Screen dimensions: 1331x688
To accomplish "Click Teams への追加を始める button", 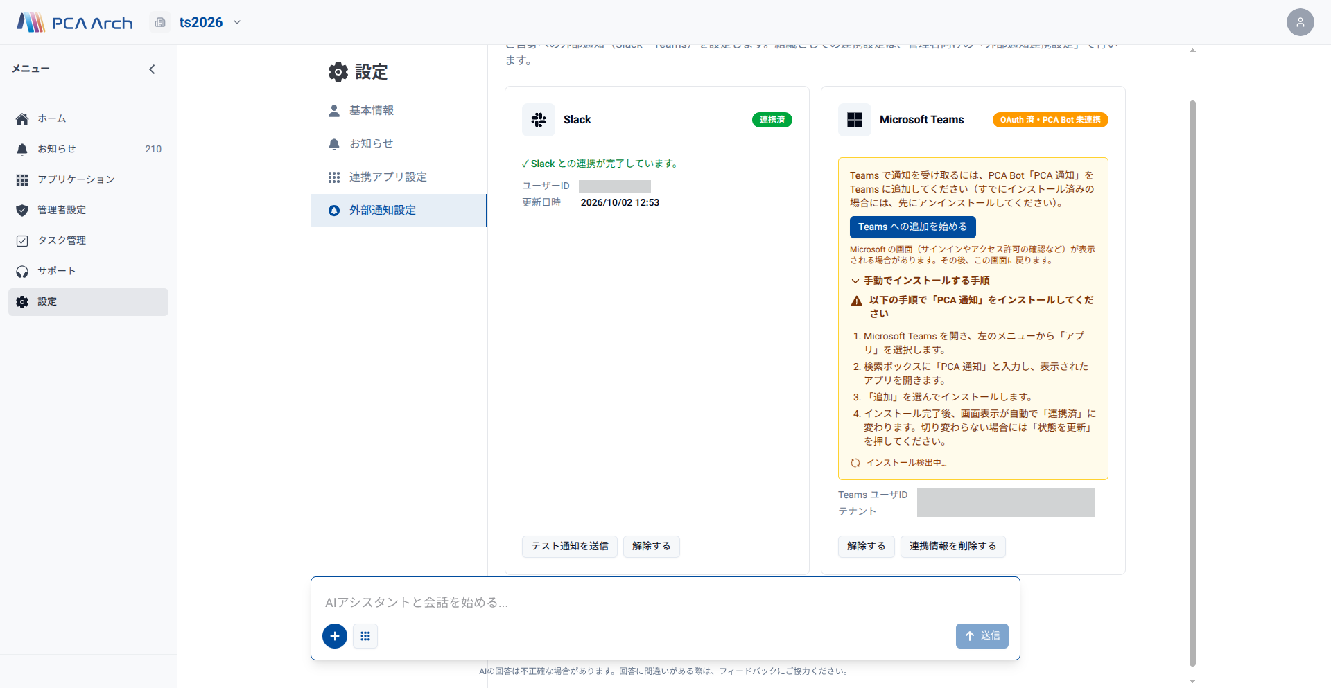I will pyautogui.click(x=912, y=227).
